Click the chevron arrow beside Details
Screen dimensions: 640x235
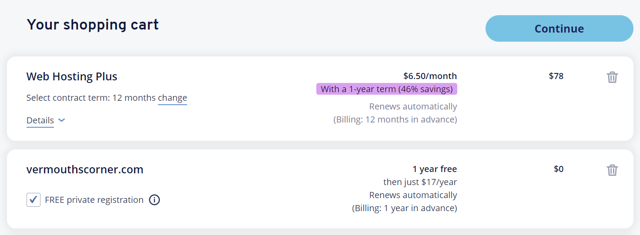tap(62, 120)
